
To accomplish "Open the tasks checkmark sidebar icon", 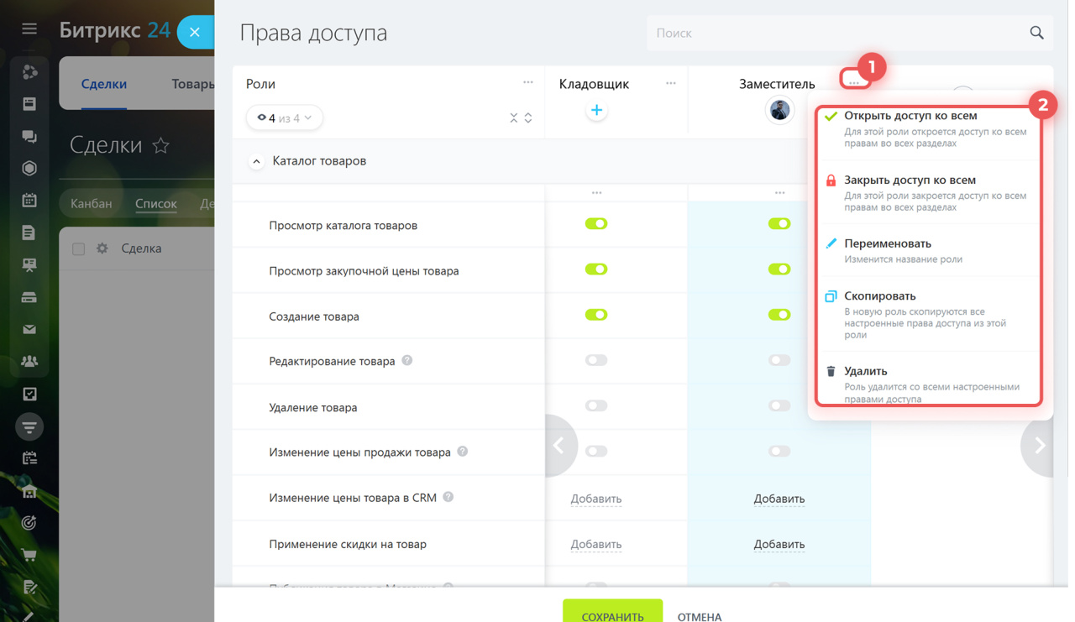I will 29,394.
